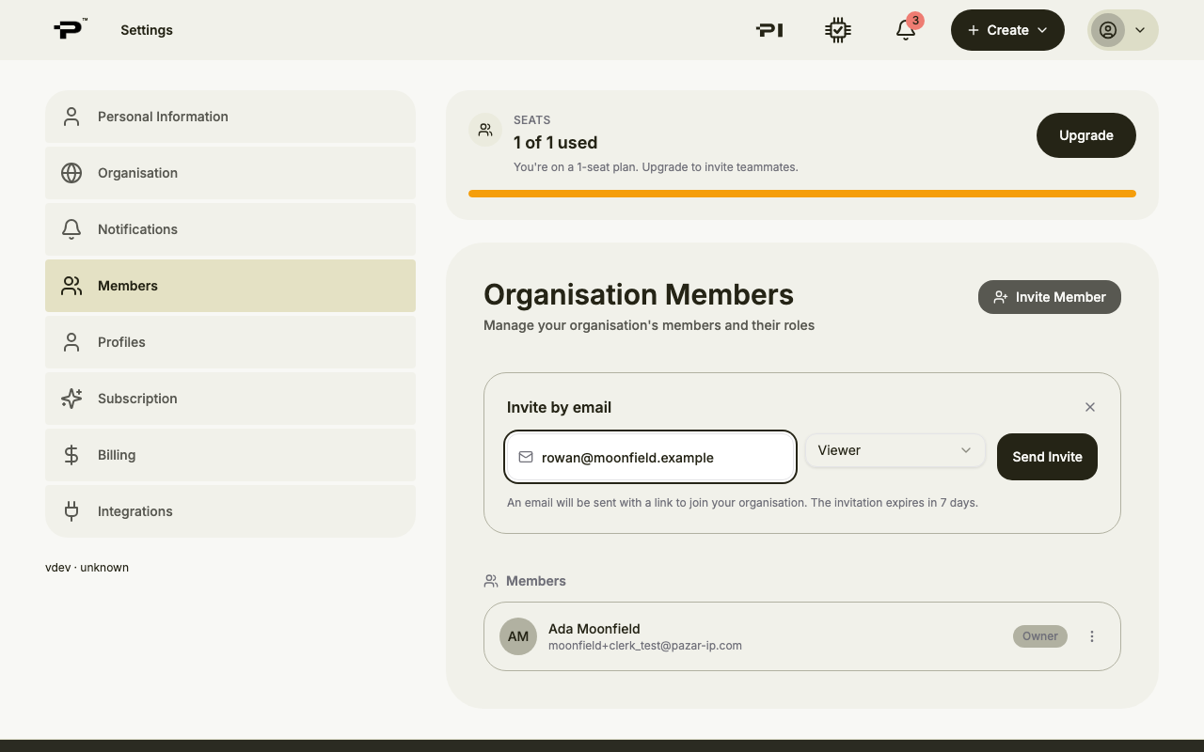Go to Billing settings
The height and width of the screenshot is (752, 1204).
click(230, 455)
